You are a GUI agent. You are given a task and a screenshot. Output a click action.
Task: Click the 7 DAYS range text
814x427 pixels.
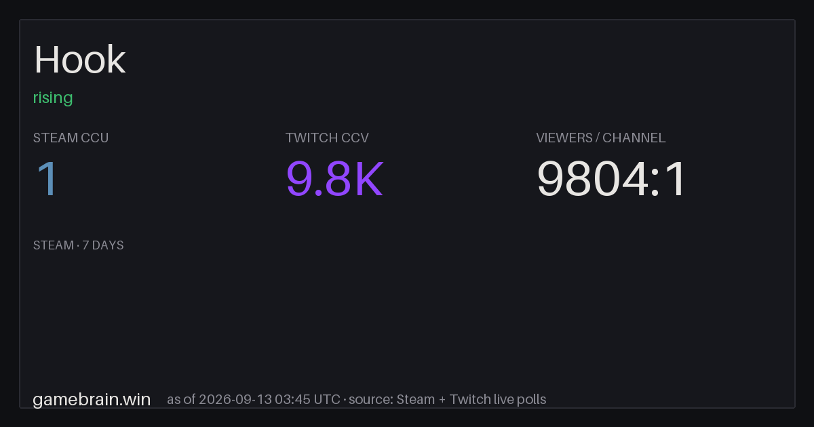pos(103,245)
